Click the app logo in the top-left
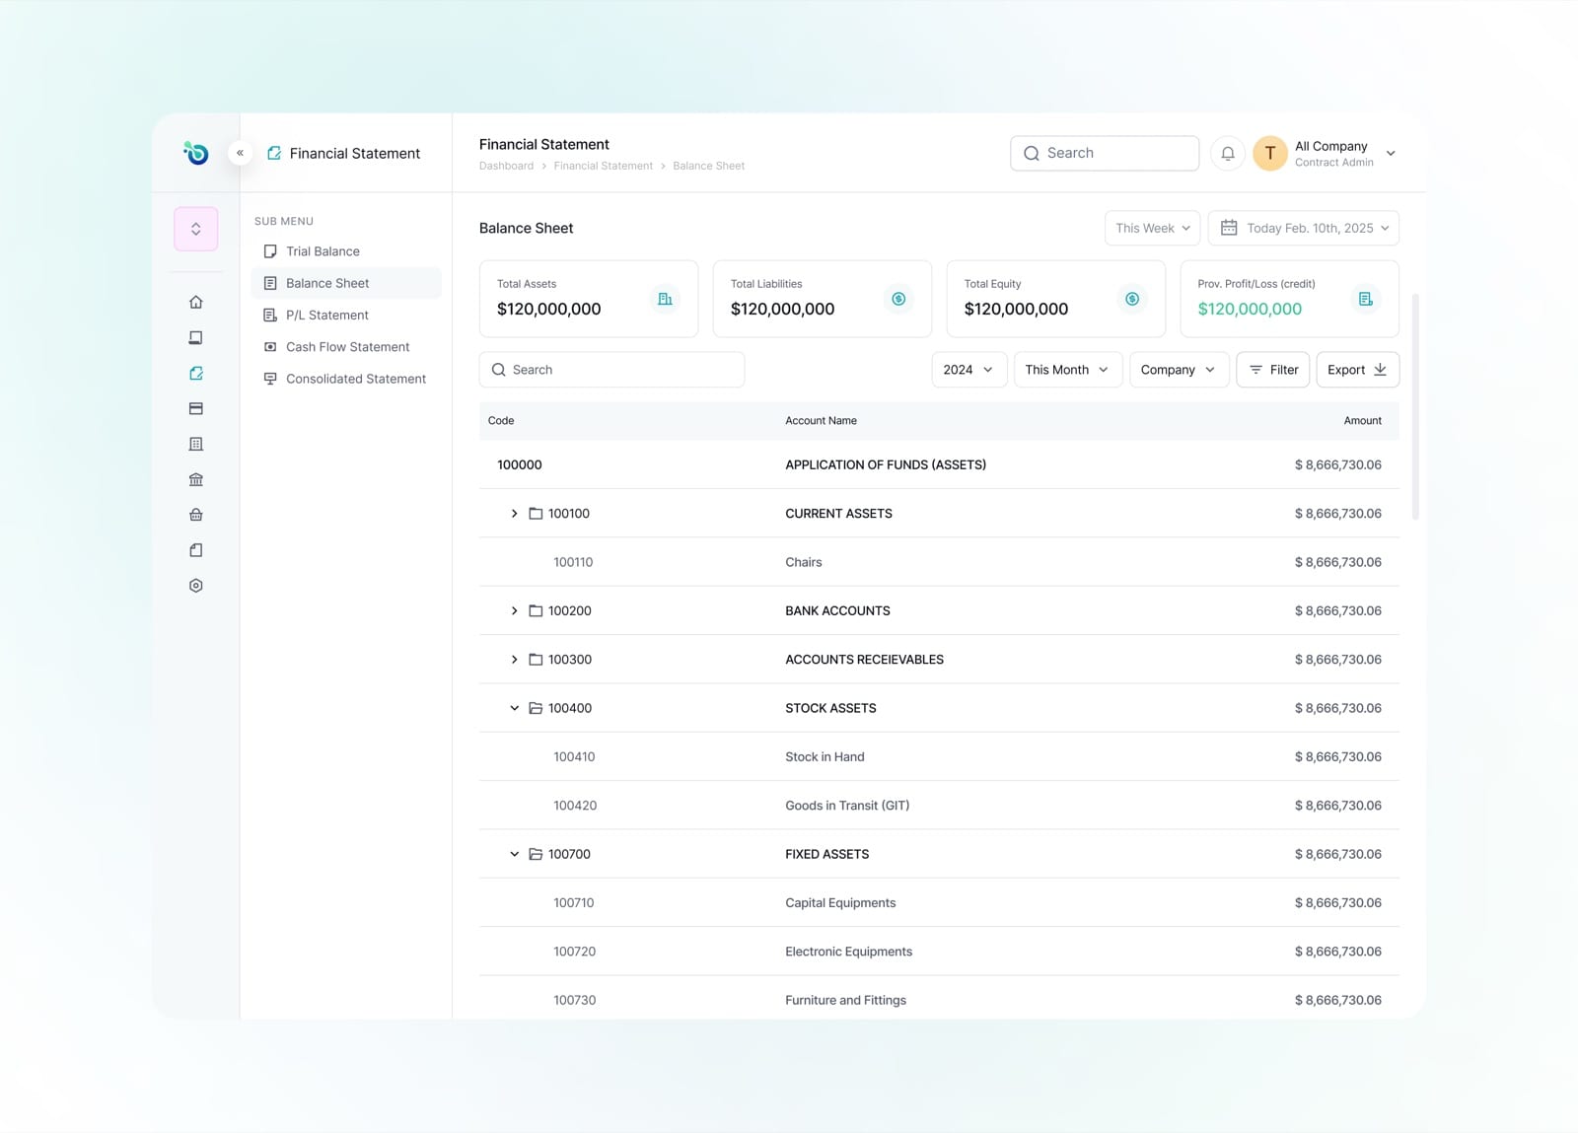 tap(196, 153)
